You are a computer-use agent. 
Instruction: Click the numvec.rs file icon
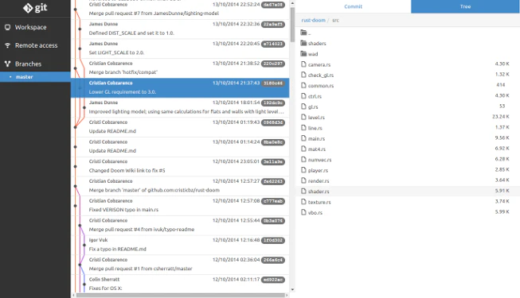pyautogui.click(x=303, y=160)
